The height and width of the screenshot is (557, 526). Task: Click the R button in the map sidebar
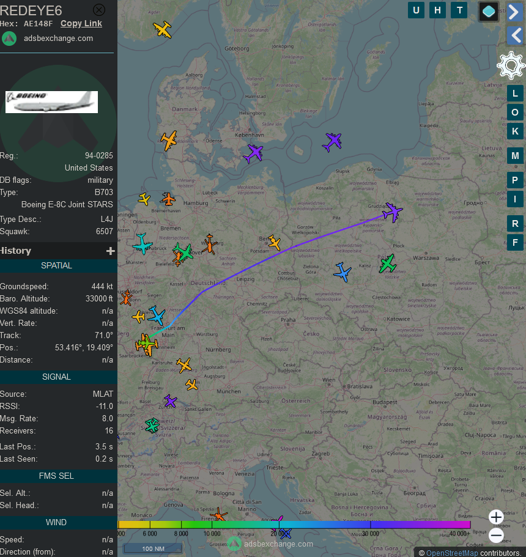tap(515, 223)
